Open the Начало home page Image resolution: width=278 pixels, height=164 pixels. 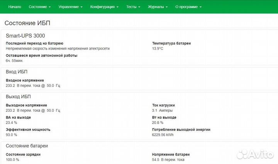[x=15, y=7]
